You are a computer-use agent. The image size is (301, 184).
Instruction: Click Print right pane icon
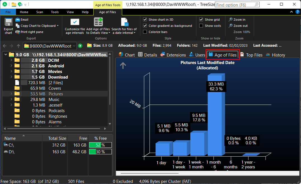pyautogui.click(x=18, y=32)
